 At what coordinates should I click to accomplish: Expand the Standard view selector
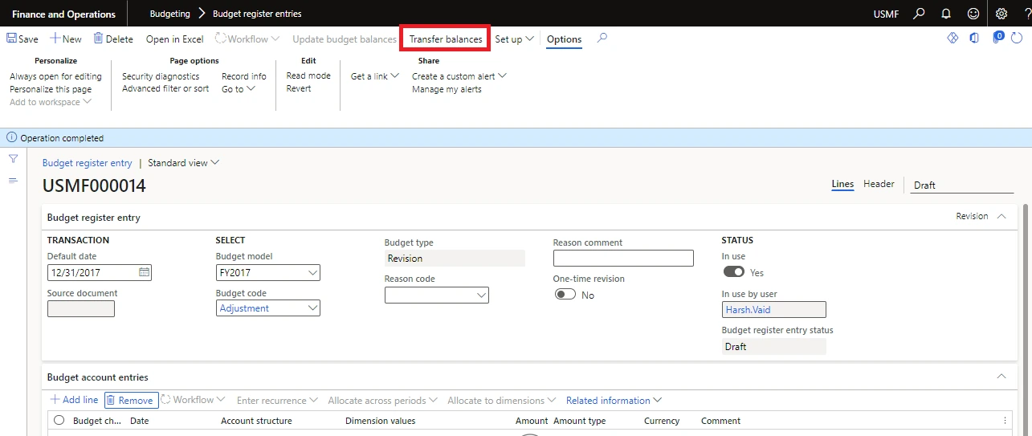point(184,162)
